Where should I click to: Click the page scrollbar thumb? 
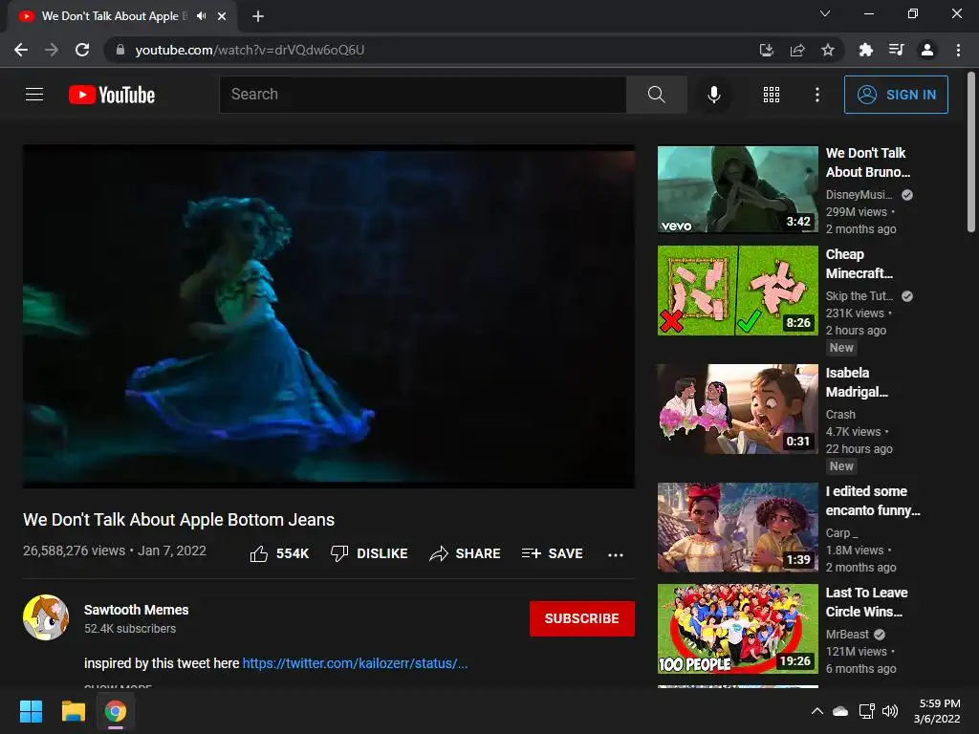click(x=971, y=152)
